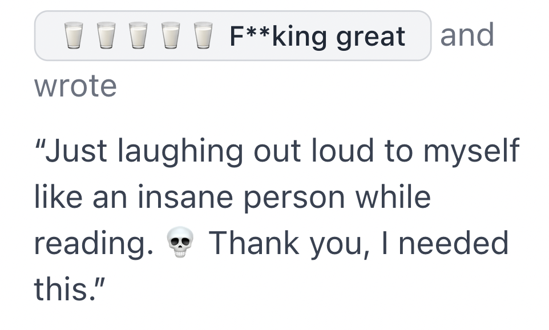Click the second milk glass rating icon
The height and width of the screenshot is (330, 549).
click(106, 35)
